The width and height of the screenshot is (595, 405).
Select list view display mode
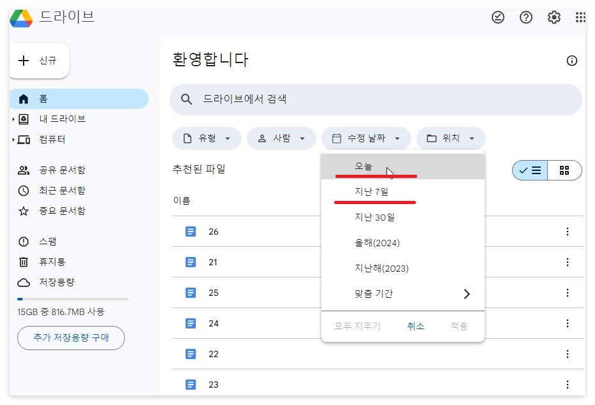(530, 170)
